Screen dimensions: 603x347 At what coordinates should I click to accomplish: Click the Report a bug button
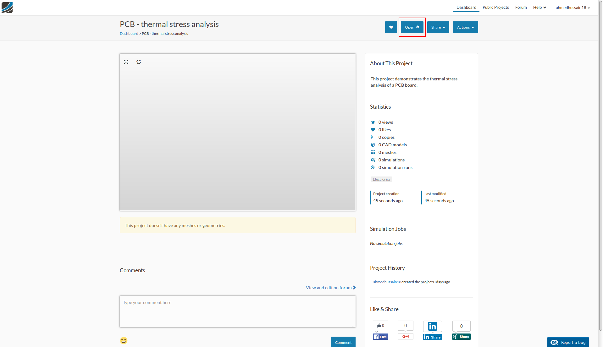568,342
